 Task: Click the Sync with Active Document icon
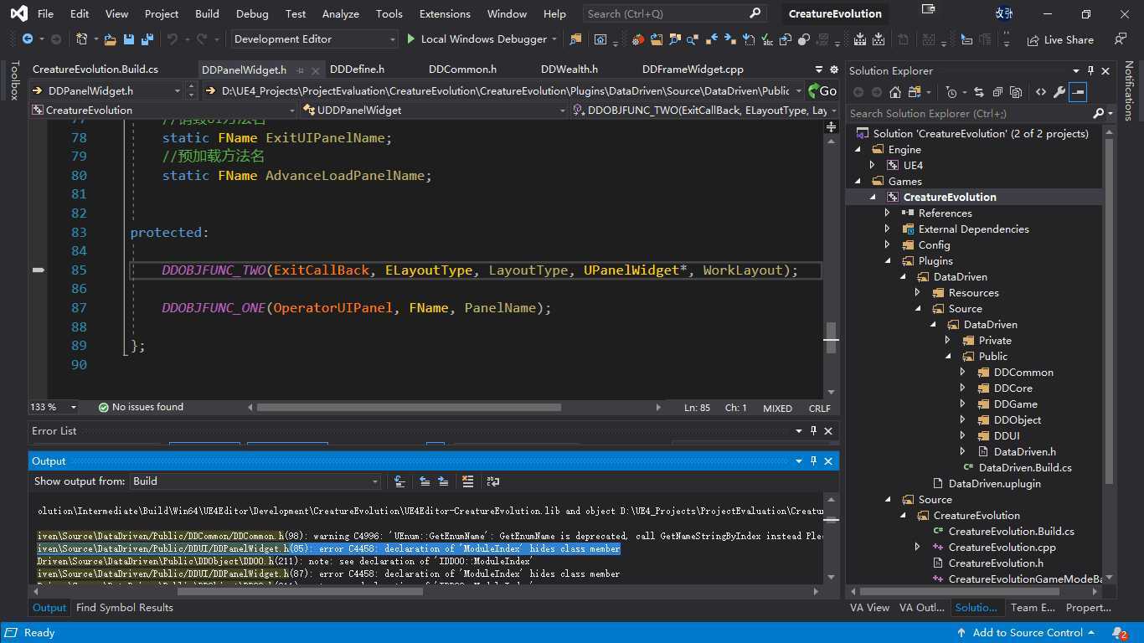click(978, 92)
